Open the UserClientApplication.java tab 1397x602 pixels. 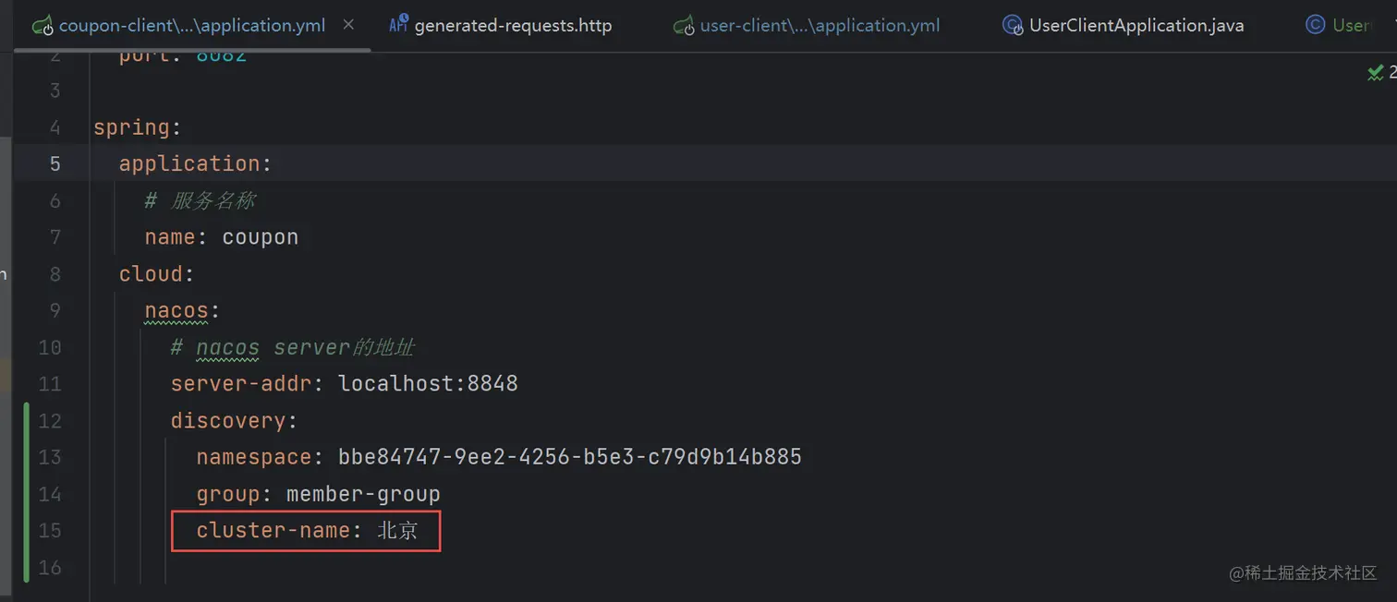(x=1136, y=26)
